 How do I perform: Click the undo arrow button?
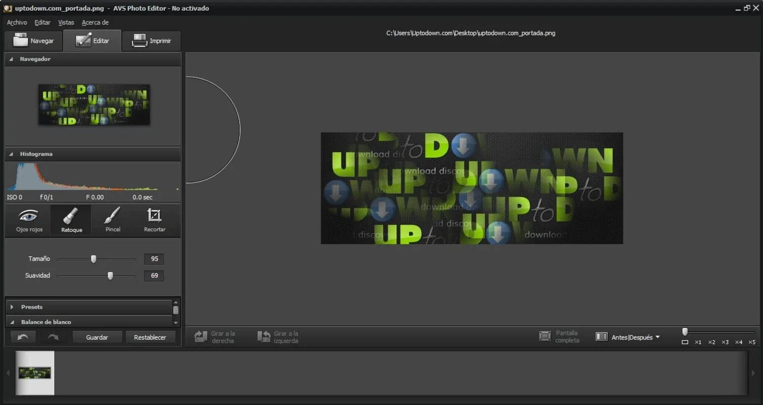[x=23, y=337]
